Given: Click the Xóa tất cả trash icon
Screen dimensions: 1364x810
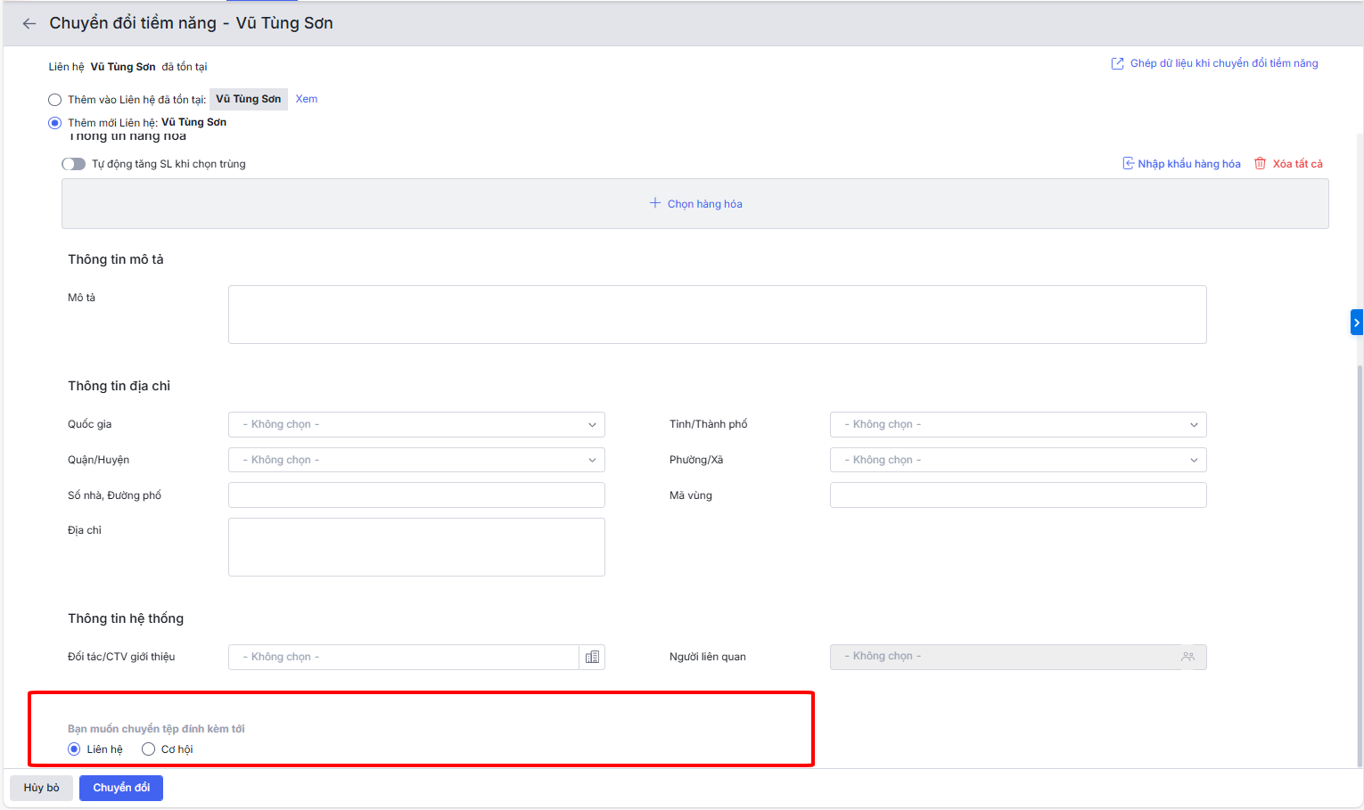Looking at the screenshot, I should 1260,164.
